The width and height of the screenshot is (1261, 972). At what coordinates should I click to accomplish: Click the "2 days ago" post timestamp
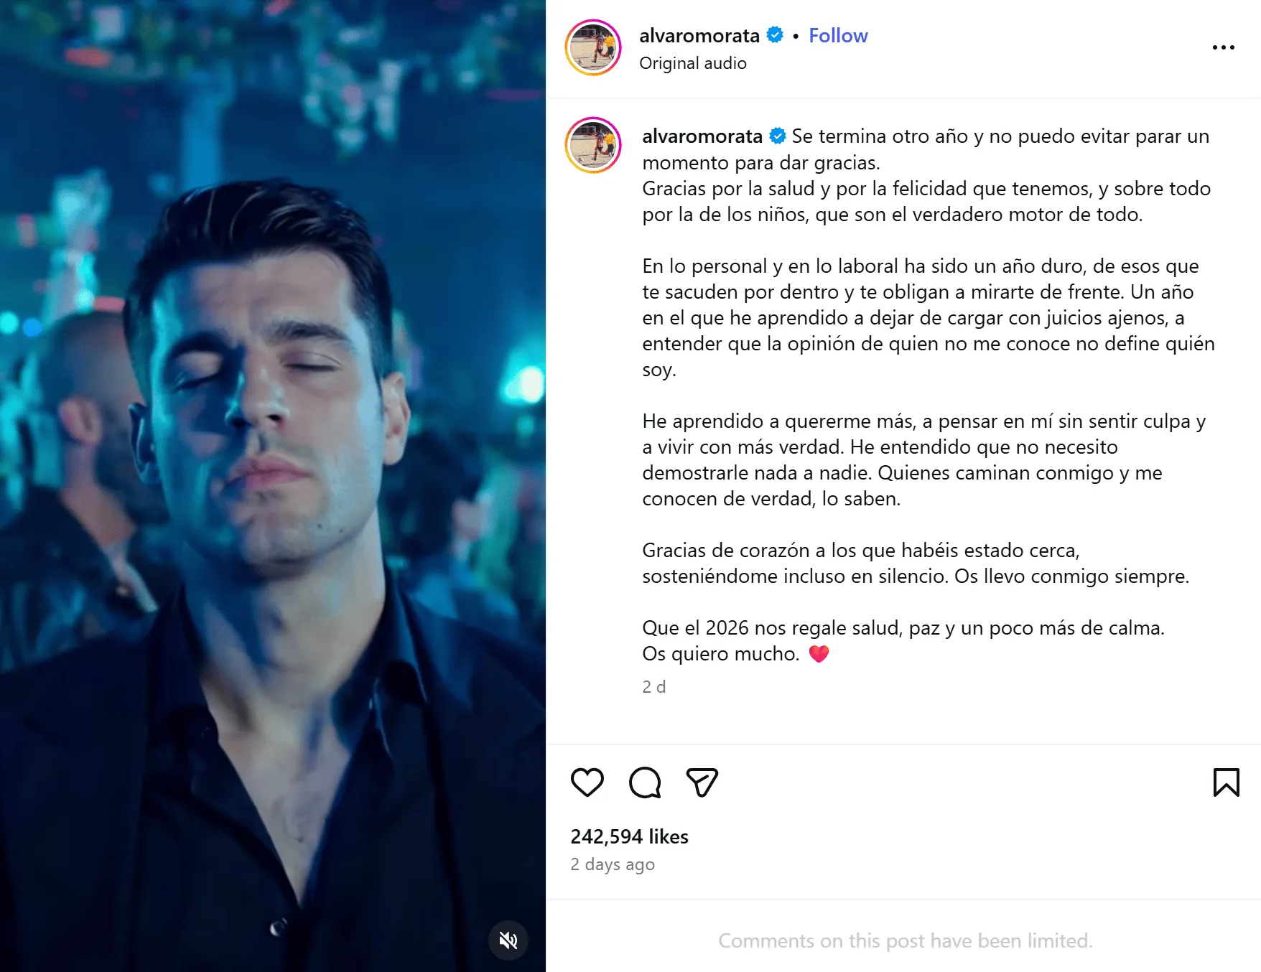pyautogui.click(x=613, y=864)
